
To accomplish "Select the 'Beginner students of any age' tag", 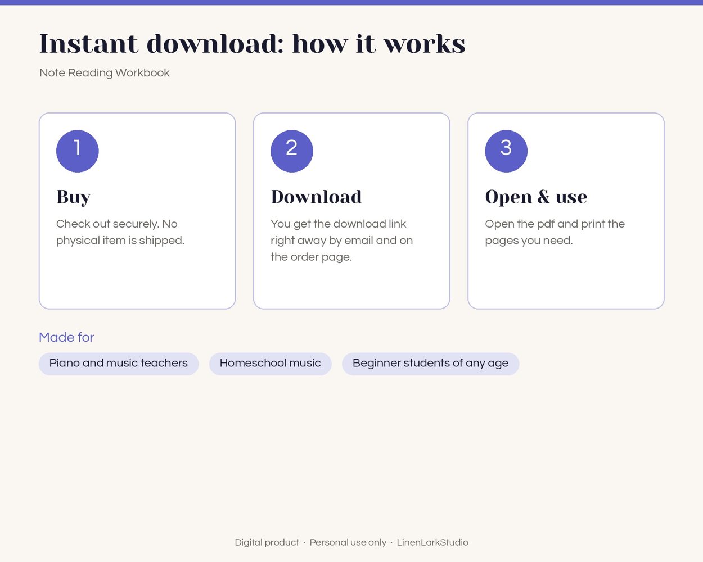I will click(431, 364).
